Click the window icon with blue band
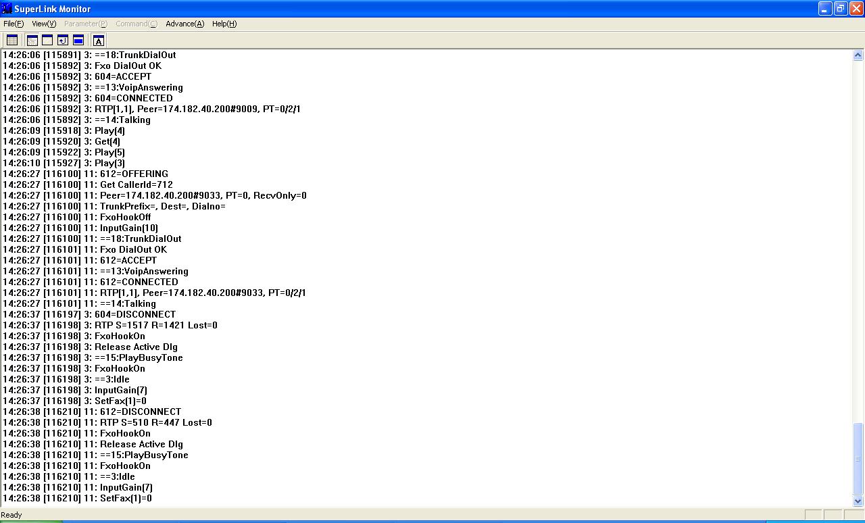Viewport: 865px width, 523px height. click(x=78, y=41)
